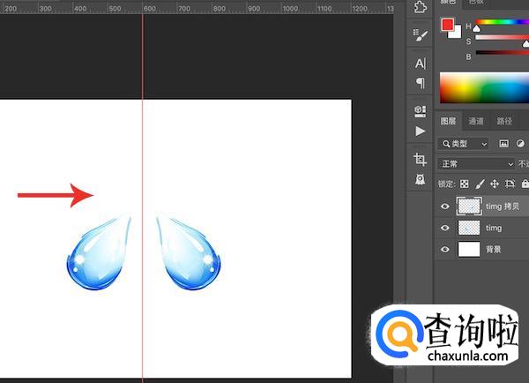The height and width of the screenshot is (383, 529).
Task: Open the 正常 blend mode dropdown
Action: tap(476, 163)
